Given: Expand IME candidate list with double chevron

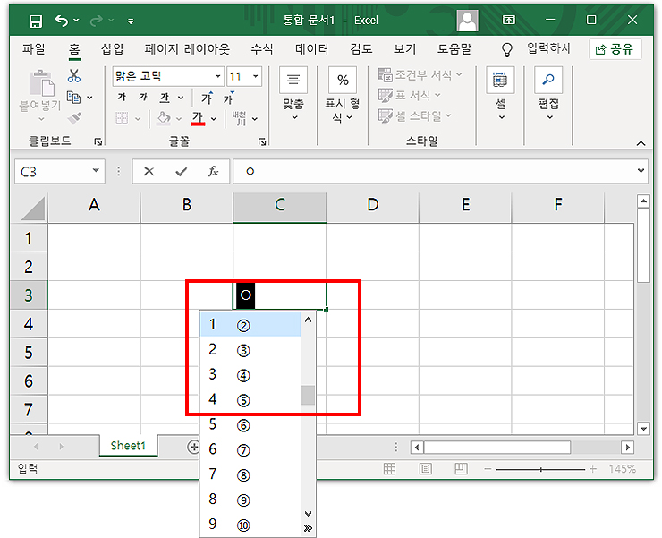Looking at the screenshot, I should point(309,528).
